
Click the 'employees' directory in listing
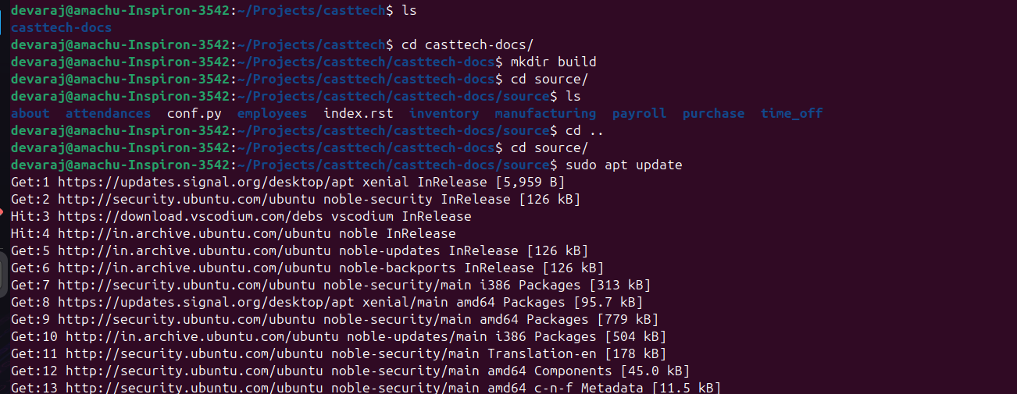tap(272, 113)
